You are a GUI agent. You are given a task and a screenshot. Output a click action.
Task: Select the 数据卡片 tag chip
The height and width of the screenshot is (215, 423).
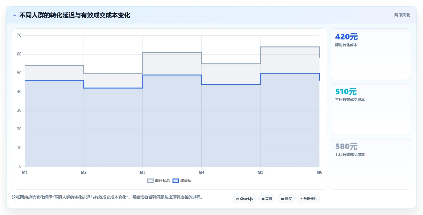click(x=308, y=199)
